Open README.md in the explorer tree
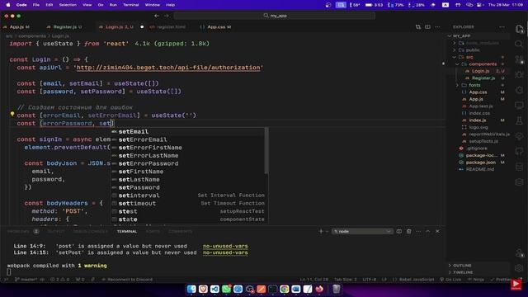The width and height of the screenshot is (528, 297). [x=480, y=169]
